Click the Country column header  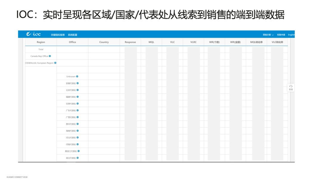[104, 42]
